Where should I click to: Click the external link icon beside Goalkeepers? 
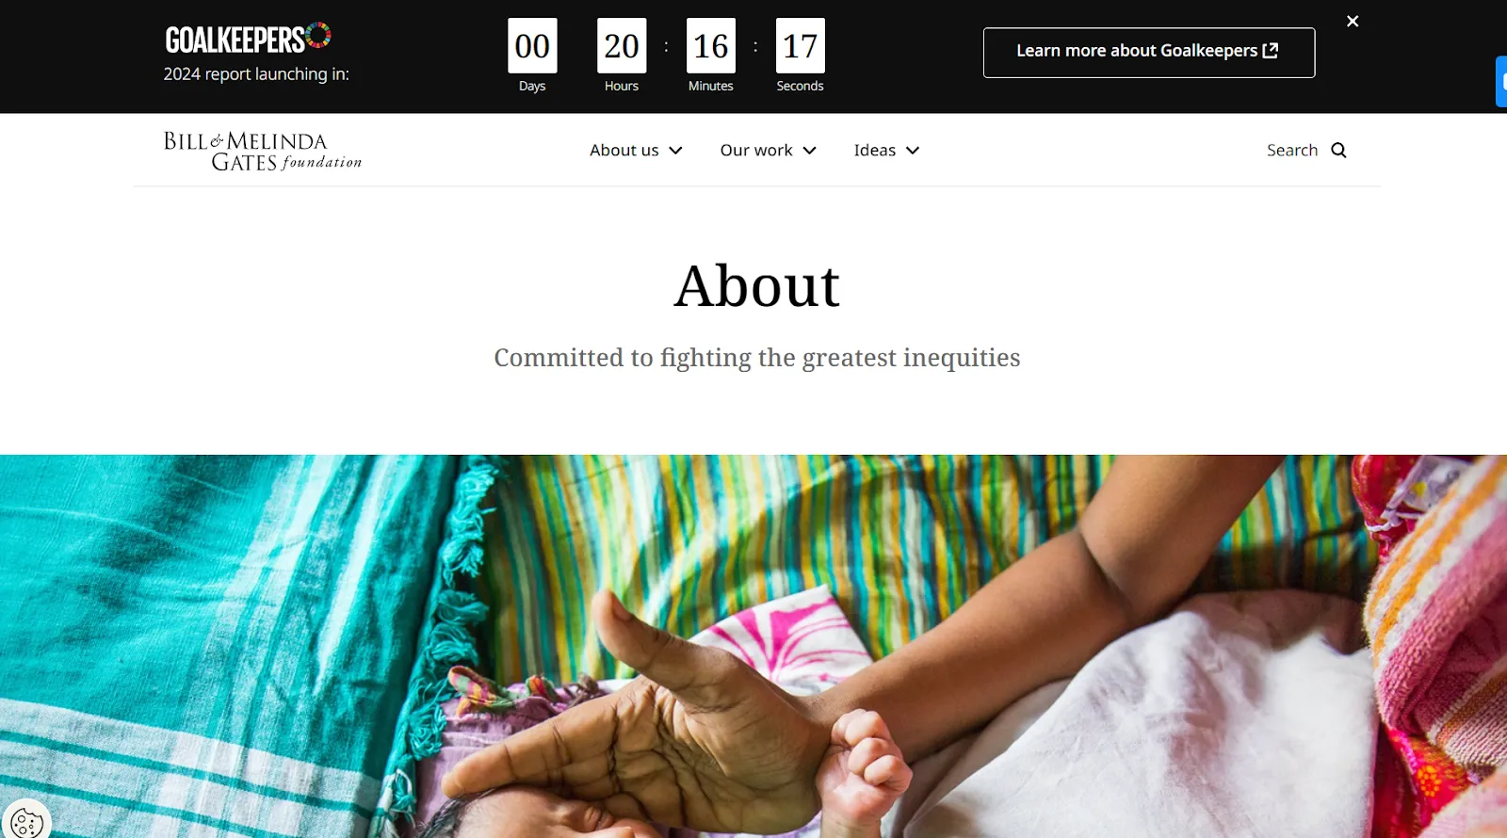coord(1271,51)
